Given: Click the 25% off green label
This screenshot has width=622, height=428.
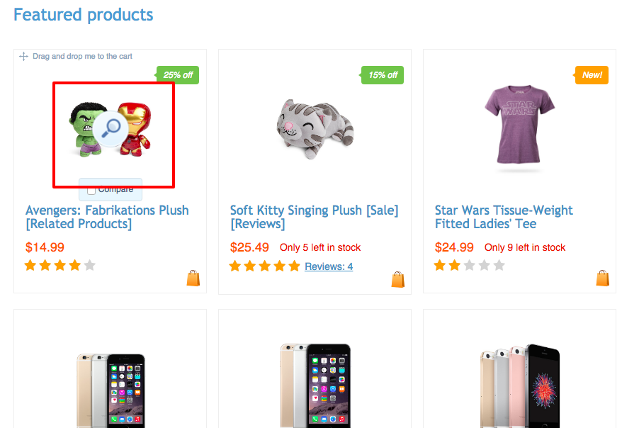Looking at the screenshot, I should click(x=178, y=75).
